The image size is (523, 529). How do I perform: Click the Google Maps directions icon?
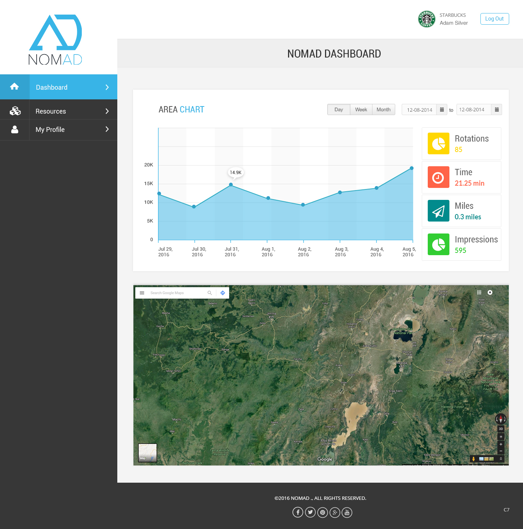click(x=223, y=293)
